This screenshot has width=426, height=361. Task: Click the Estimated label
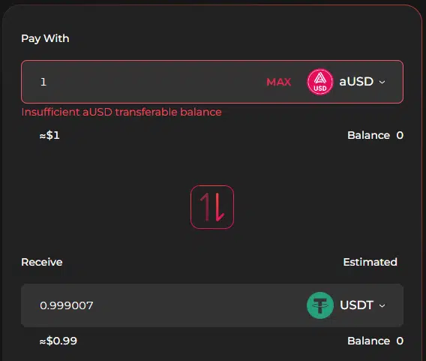370,262
